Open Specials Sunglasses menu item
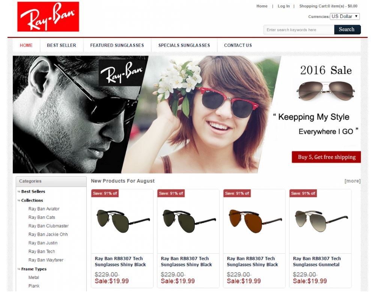 [184, 45]
